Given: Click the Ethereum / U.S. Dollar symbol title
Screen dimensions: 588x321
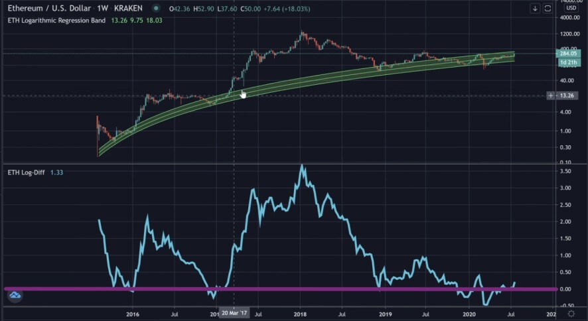Looking at the screenshot, I should pyautogui.click(x=49, y=8).
